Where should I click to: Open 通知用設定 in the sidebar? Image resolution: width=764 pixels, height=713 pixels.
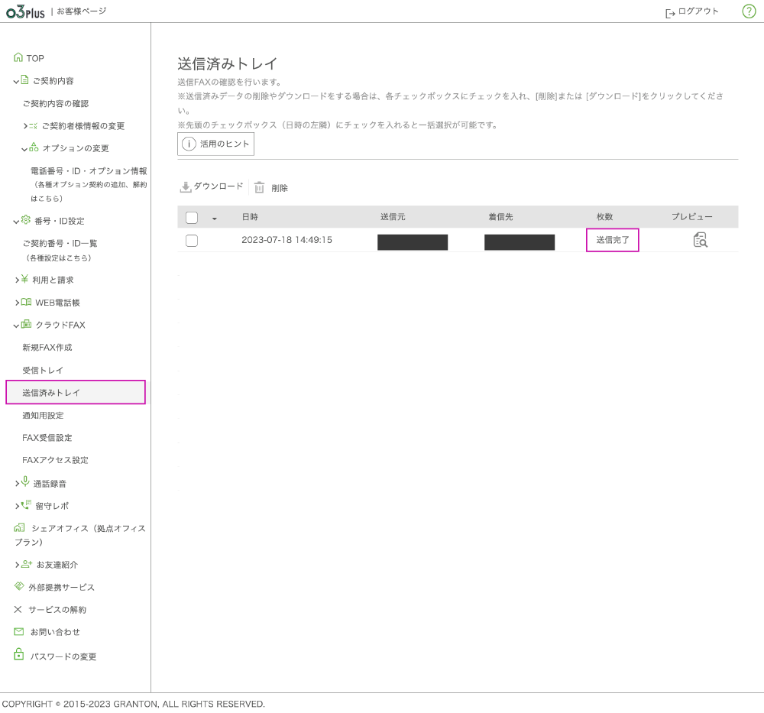43,415
